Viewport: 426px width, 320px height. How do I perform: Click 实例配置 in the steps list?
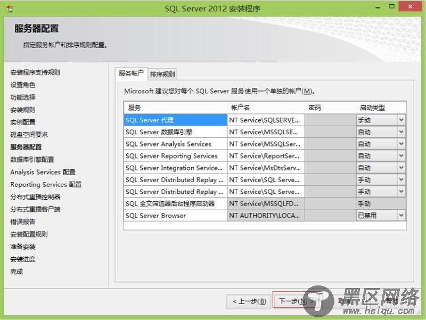point(23,122)
